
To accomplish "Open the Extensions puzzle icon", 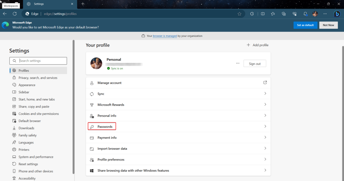I will coord(252,14).
